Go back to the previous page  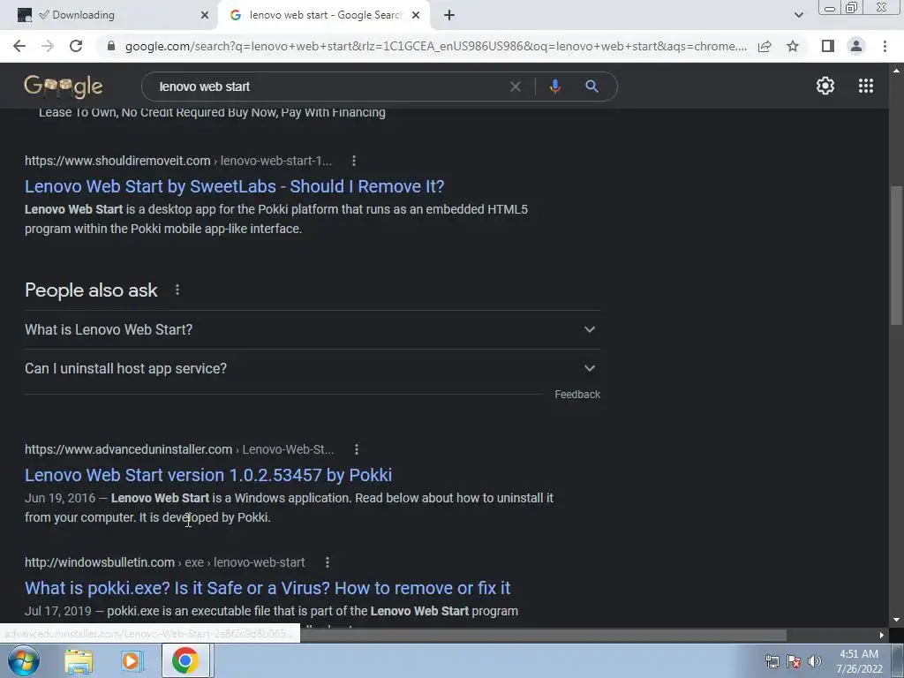point(19,46)
